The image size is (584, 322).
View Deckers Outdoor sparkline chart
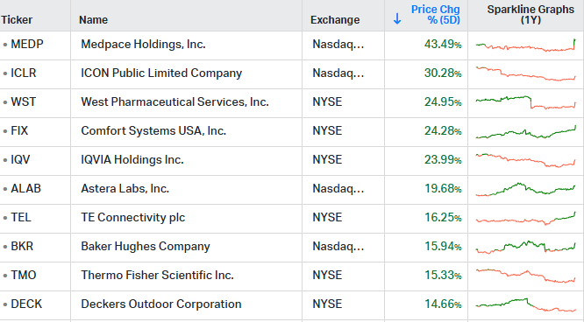[x=526, y=304]
